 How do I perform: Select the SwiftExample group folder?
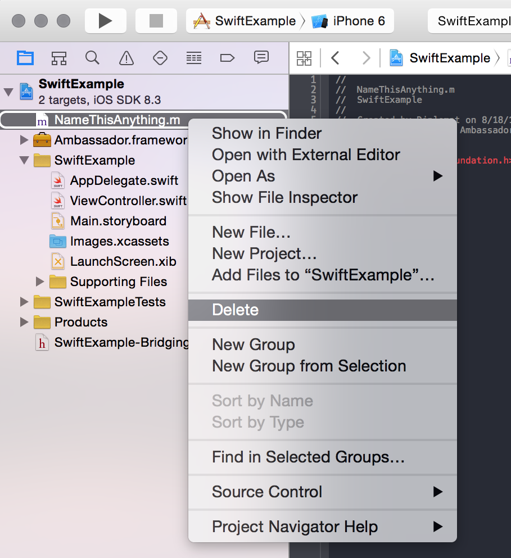[x=94, y=160]
